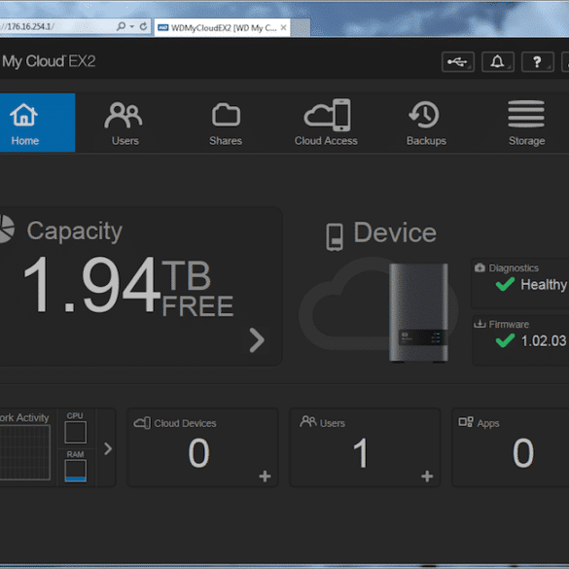This screenshot has height=569, width=569.
Task: Open the address bar dropdown arrow
Action: [132, 26]
